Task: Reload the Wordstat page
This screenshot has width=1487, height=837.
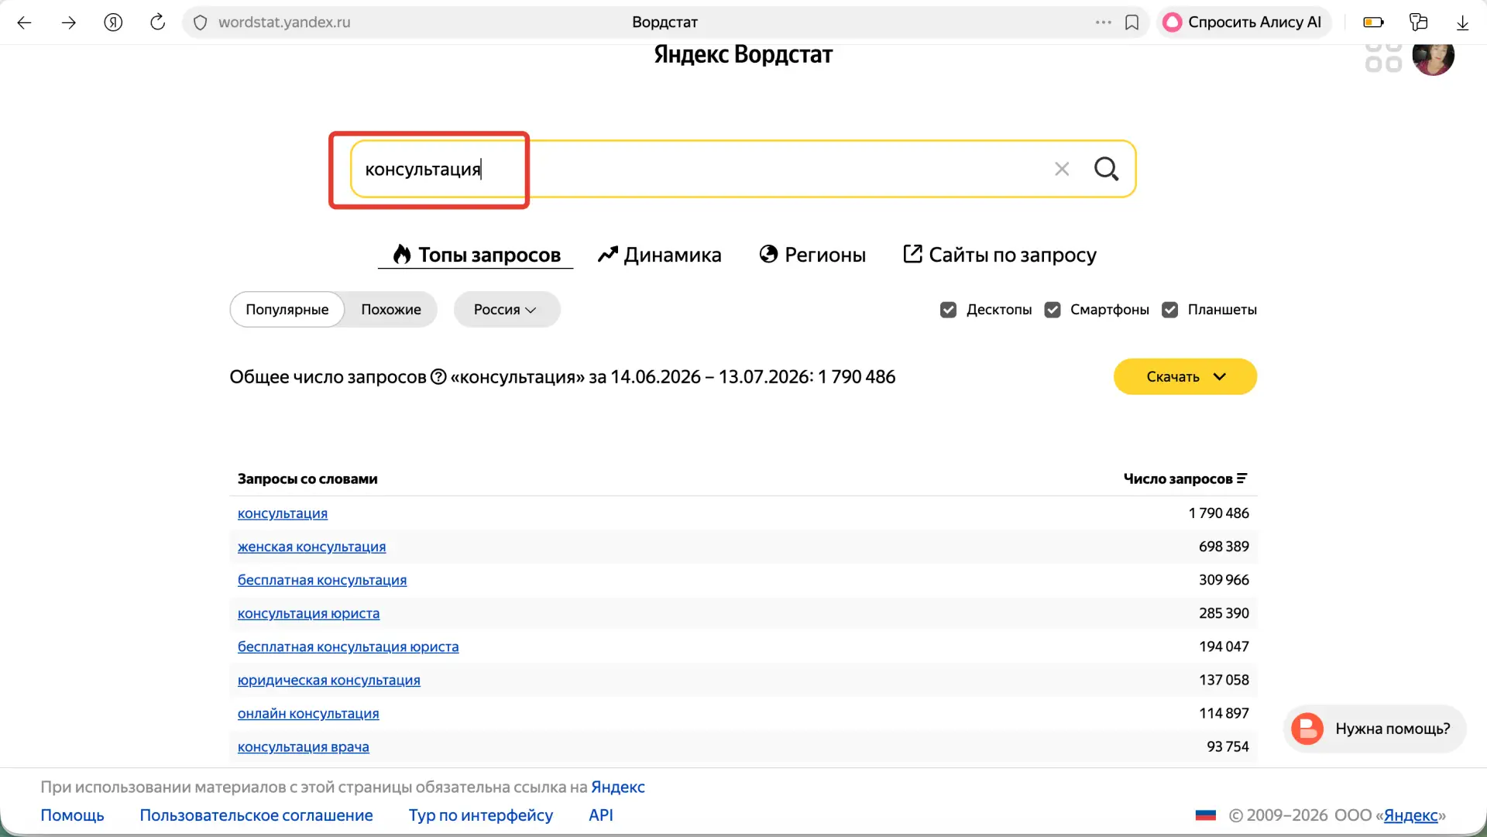Action: click(x=157, y=22)
